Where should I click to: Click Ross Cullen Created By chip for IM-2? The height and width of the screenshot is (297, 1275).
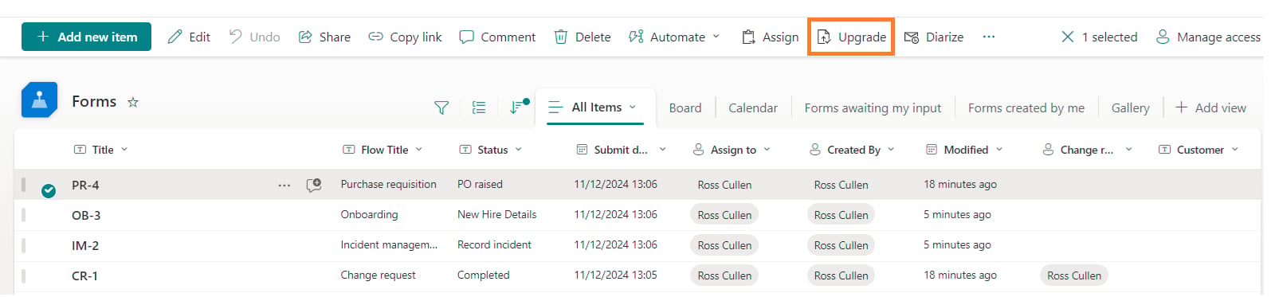pos(841,245)
